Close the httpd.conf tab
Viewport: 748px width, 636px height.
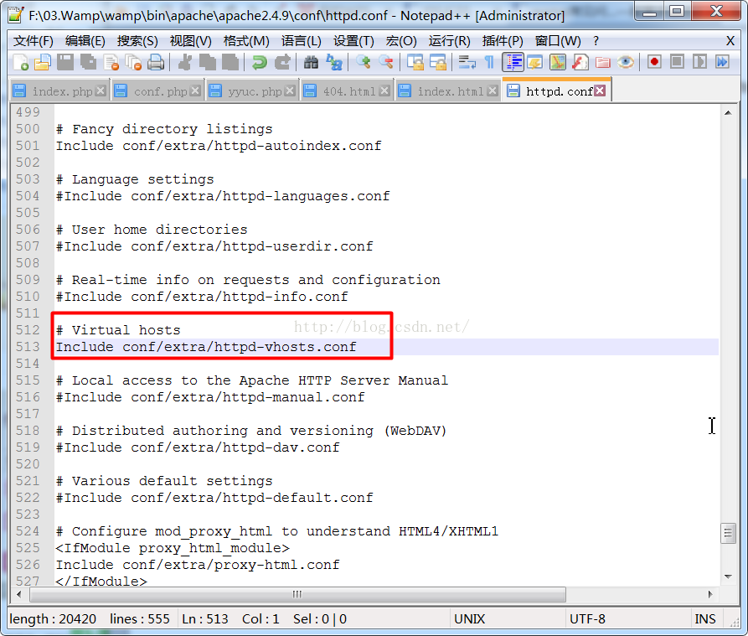tap(600, 90)
